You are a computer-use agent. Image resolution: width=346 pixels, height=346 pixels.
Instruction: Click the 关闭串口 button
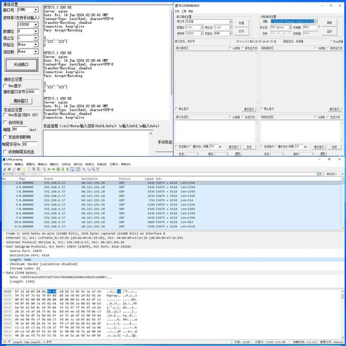(21, 64)
